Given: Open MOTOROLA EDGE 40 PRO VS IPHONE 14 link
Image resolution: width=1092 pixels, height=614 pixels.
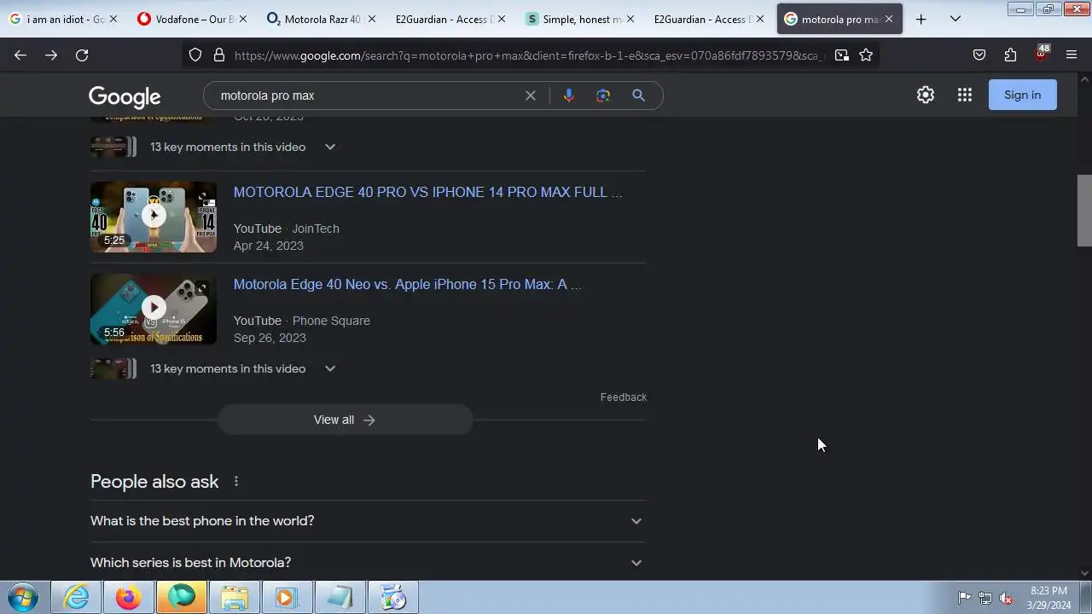Looking at the screenshot, I should click(428, 192).
